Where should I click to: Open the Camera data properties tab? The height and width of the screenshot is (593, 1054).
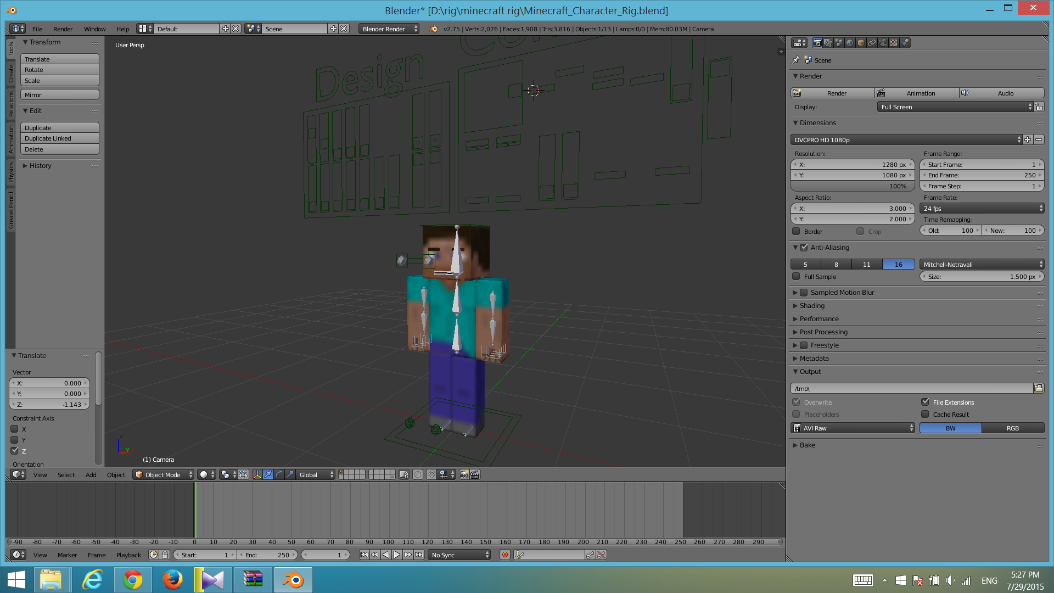883,43
